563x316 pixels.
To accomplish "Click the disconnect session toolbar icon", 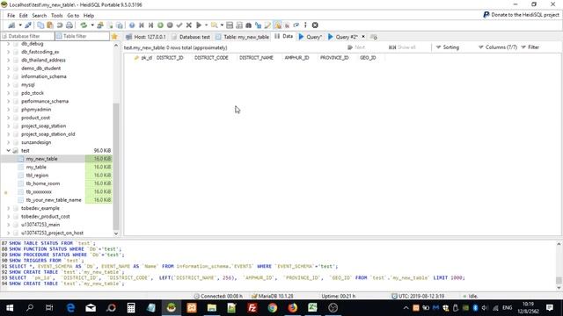I will 28,25.
